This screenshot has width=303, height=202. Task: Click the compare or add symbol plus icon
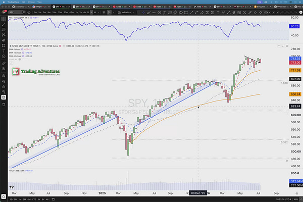click(29, 12)
